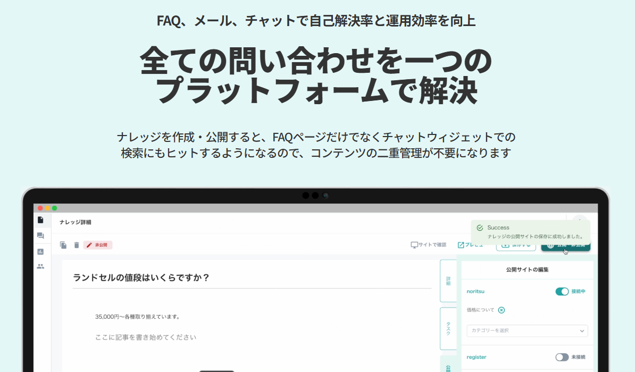The width and height of the screenshot is (635, 372).
Task: Open the users group sidebar icon
Action: pos(40,266)
